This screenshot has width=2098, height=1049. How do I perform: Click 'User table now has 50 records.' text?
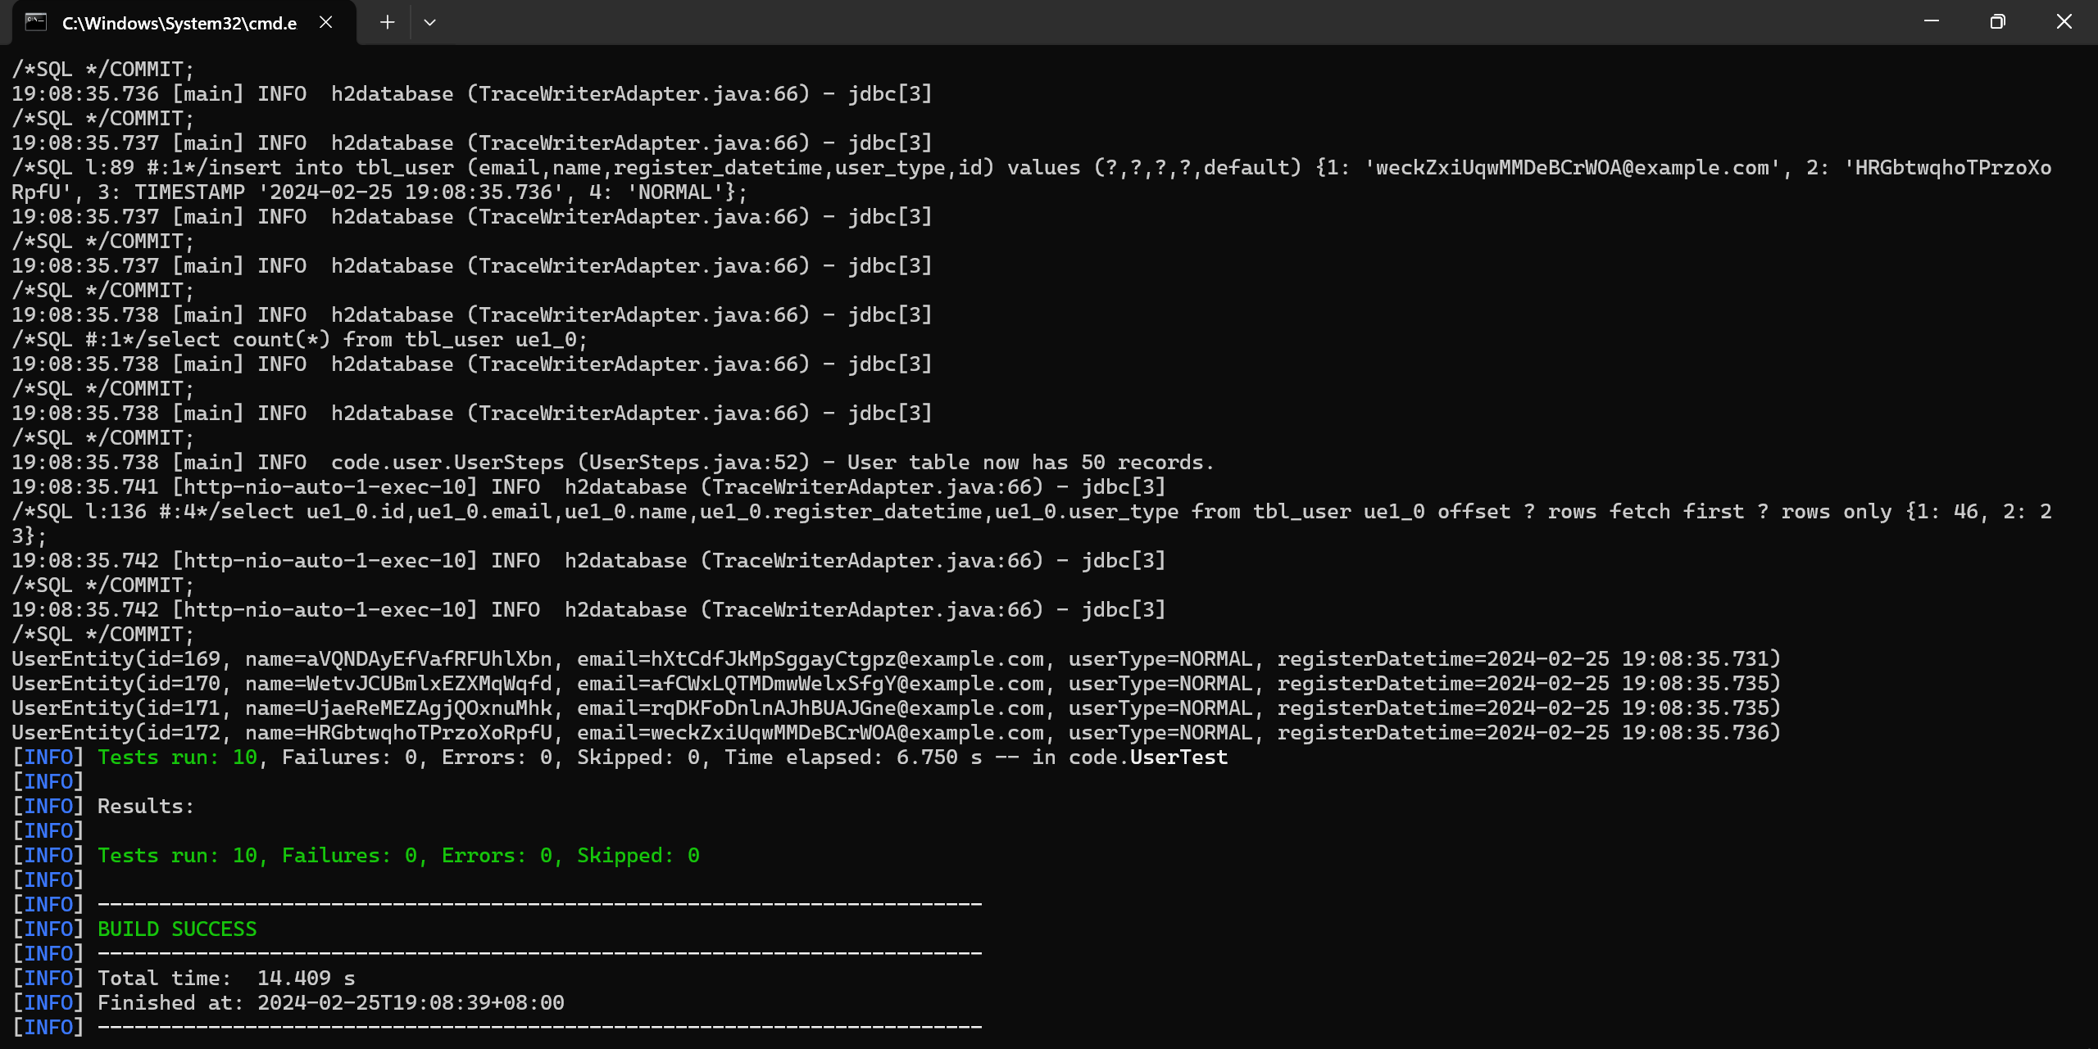tap(1030, 462)
